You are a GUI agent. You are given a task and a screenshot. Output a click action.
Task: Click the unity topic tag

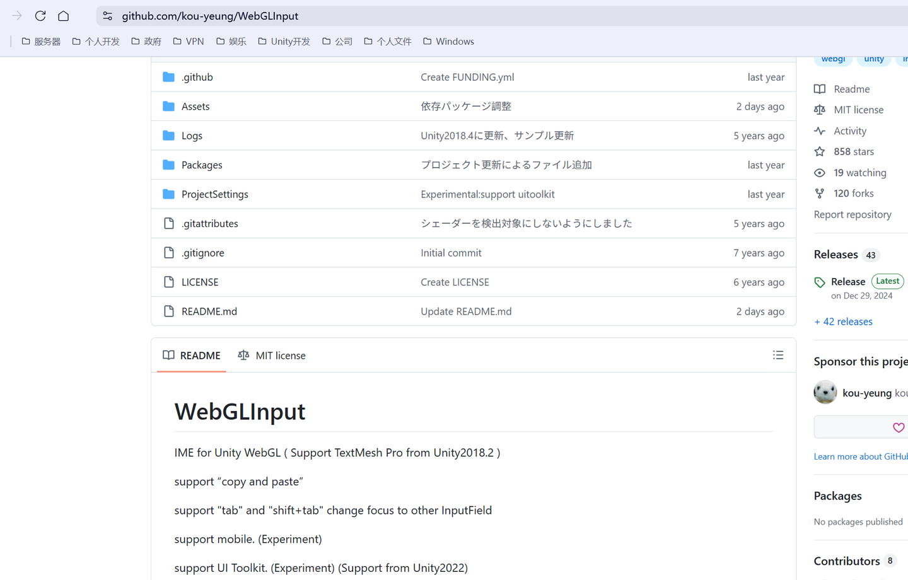click(x=874, y=59)
